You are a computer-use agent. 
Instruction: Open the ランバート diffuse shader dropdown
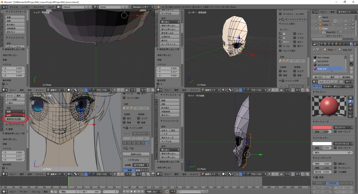coord(344,127)
